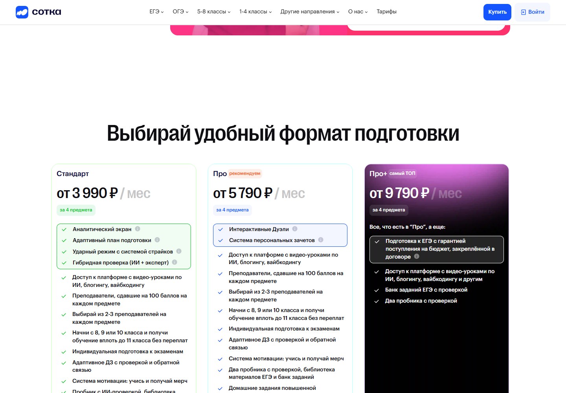
Task: Show info icon for Аналитический экран
Action: point(138,229)
